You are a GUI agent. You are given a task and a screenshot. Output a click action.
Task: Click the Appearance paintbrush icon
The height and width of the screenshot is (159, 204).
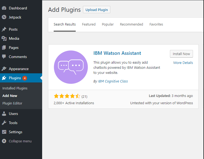click(x=4, y=69)
